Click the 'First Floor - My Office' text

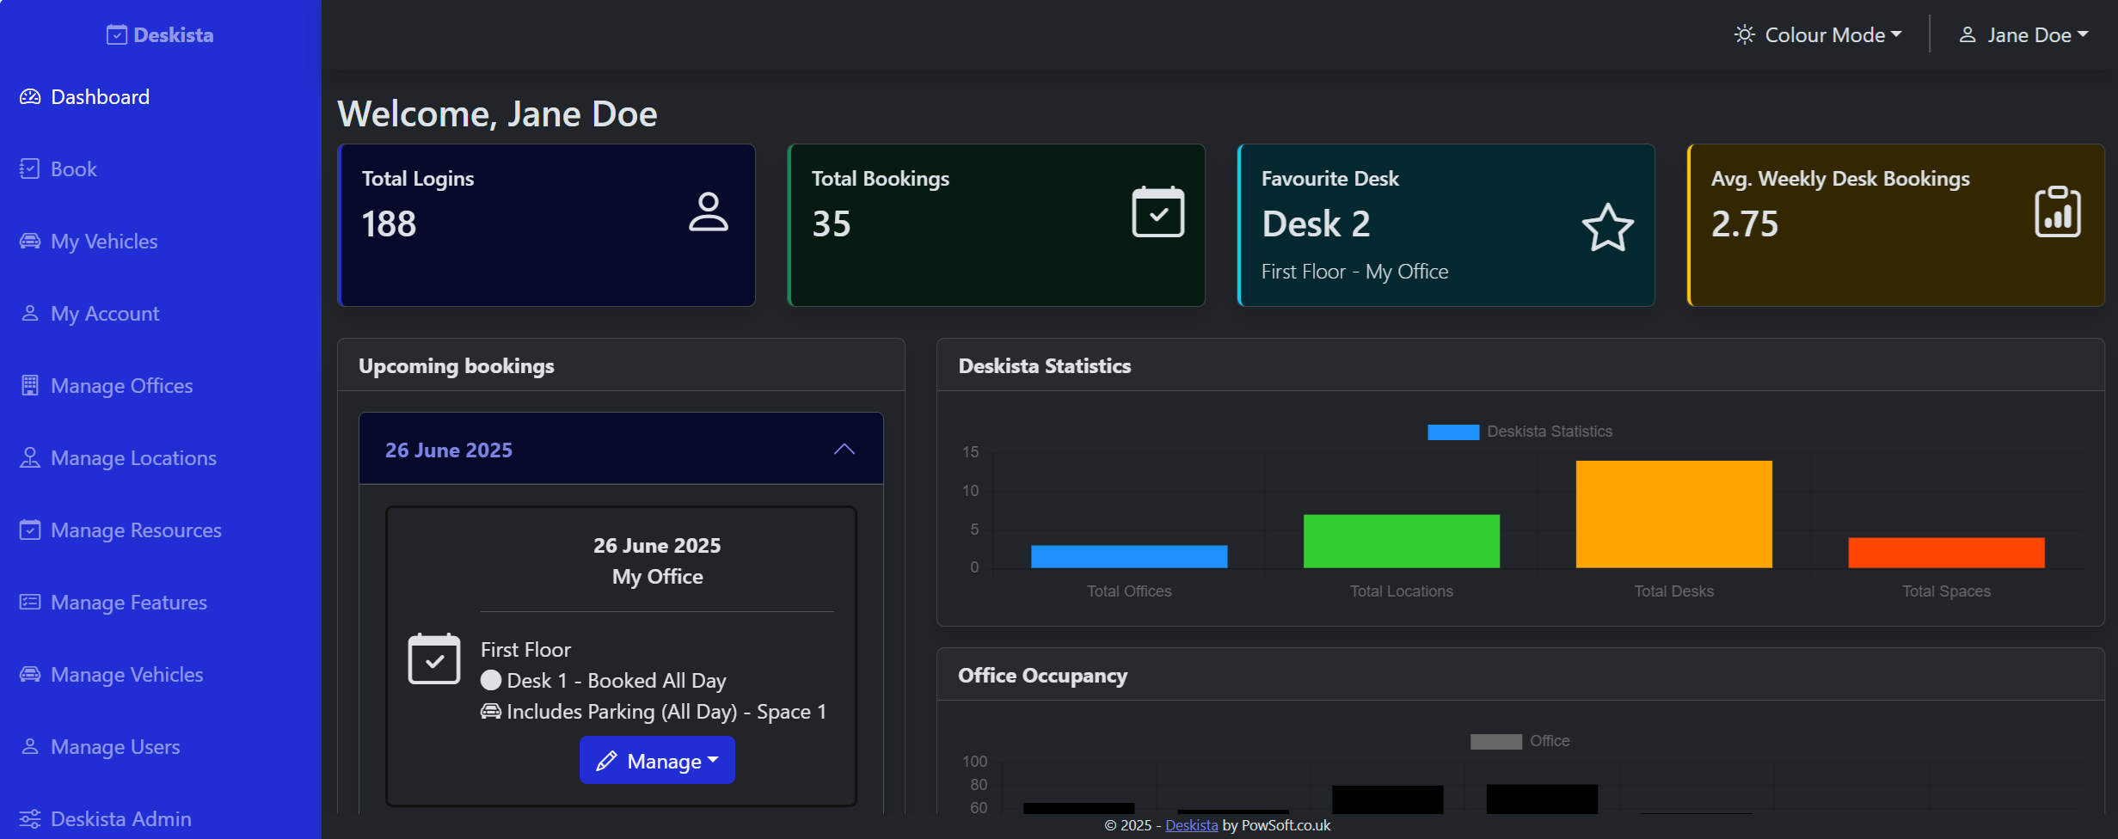pos(1354,272)
